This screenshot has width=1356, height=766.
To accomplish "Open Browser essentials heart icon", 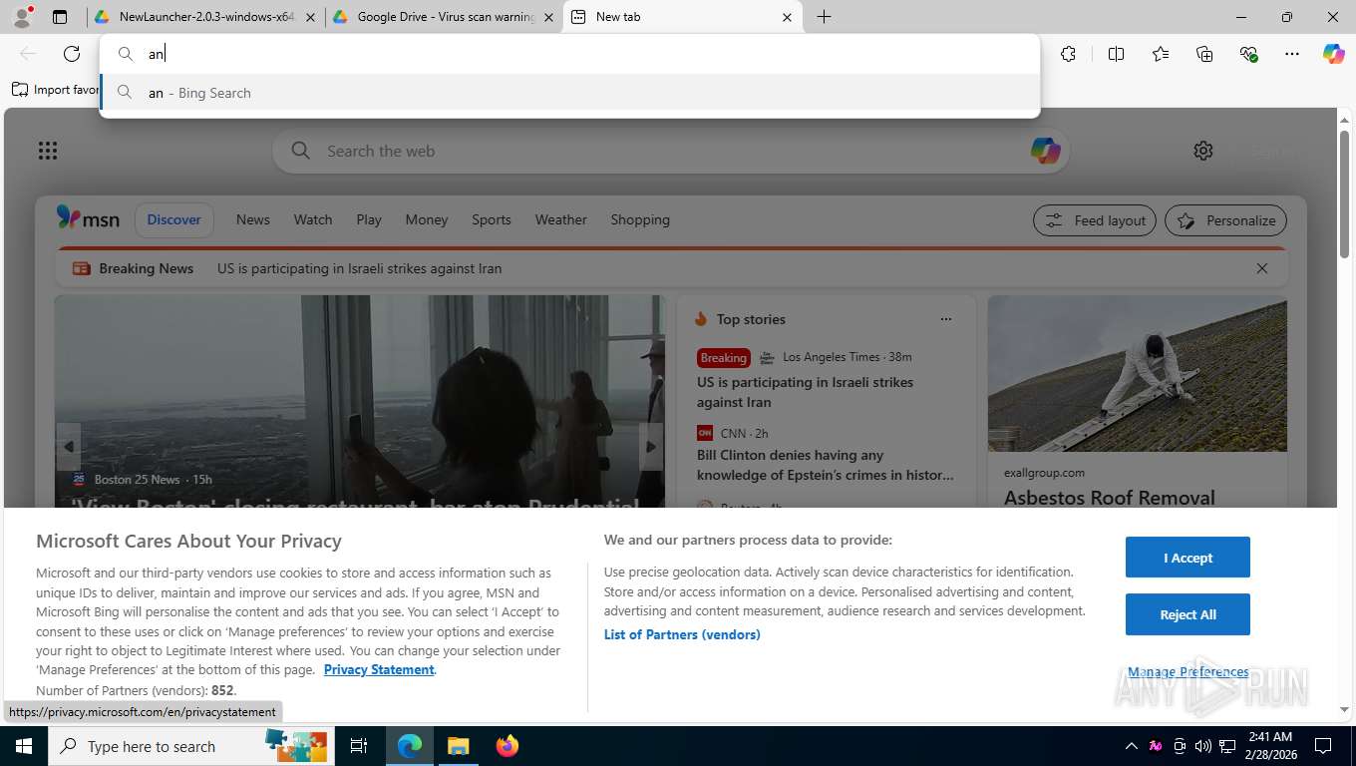I will coord(1248,54).
